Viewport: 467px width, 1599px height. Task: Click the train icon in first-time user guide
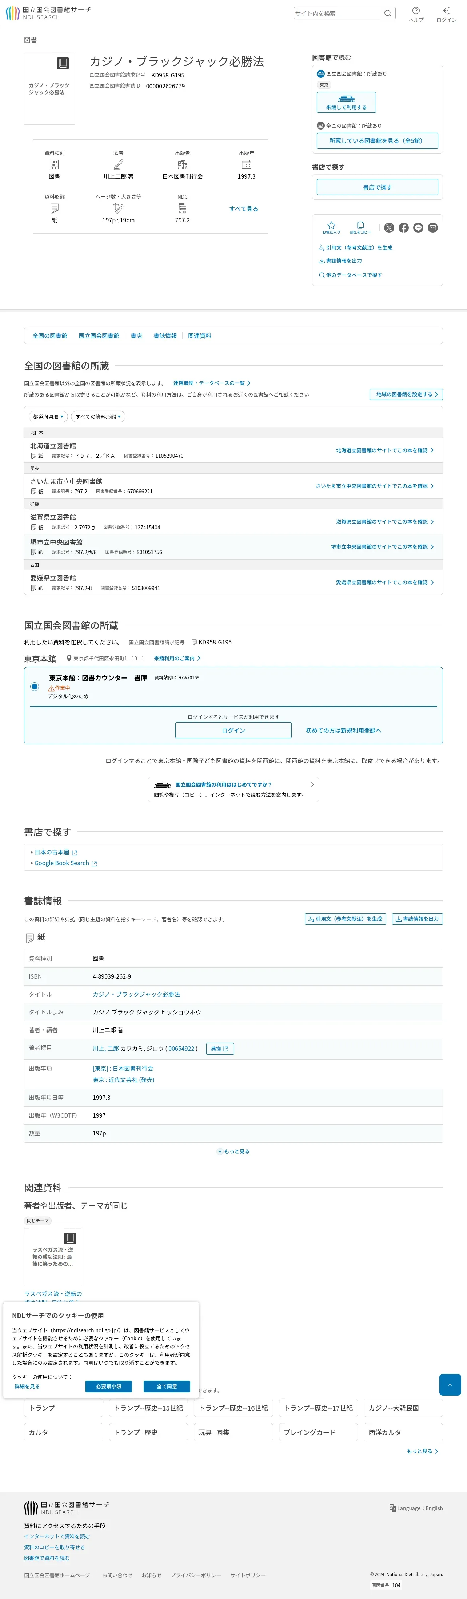tap(163, 785)
